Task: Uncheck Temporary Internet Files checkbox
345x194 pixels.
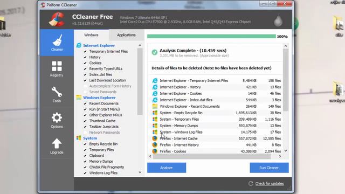Action: click(85, 51)
